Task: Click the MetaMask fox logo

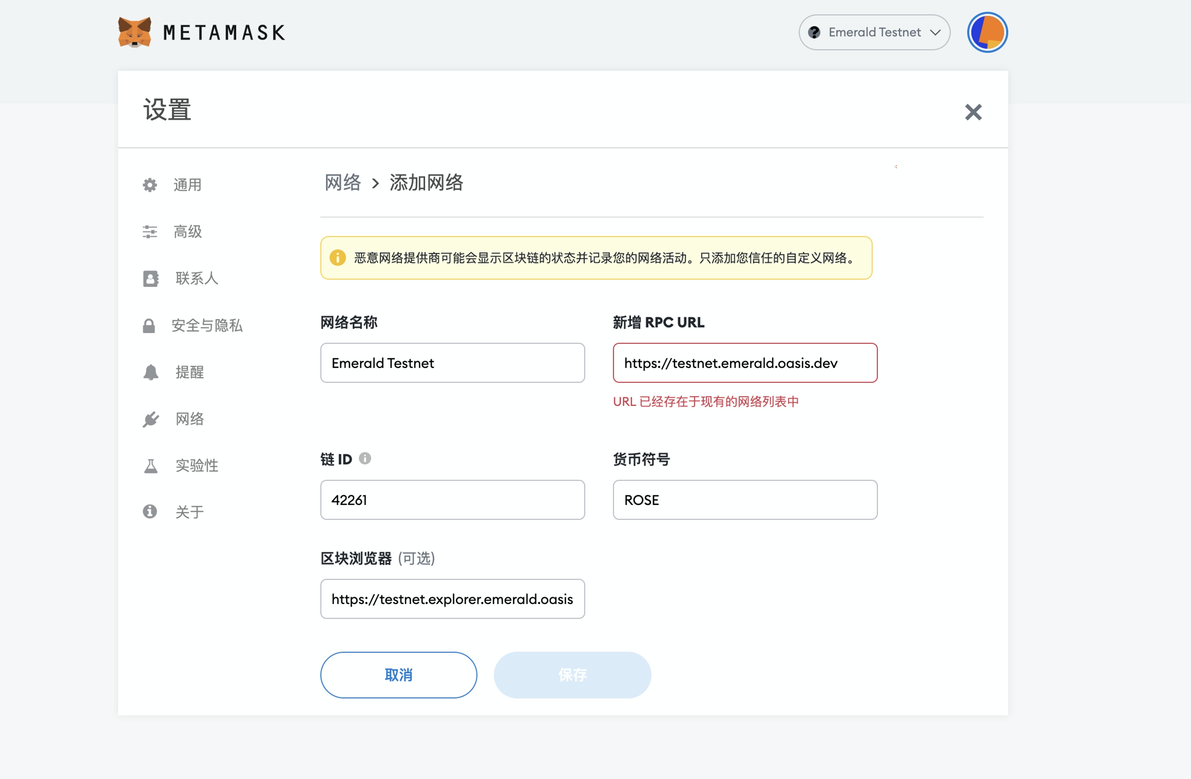Action: pos(135,32)
